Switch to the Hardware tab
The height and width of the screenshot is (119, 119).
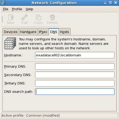pyautogui.click(x=28, y=32)
